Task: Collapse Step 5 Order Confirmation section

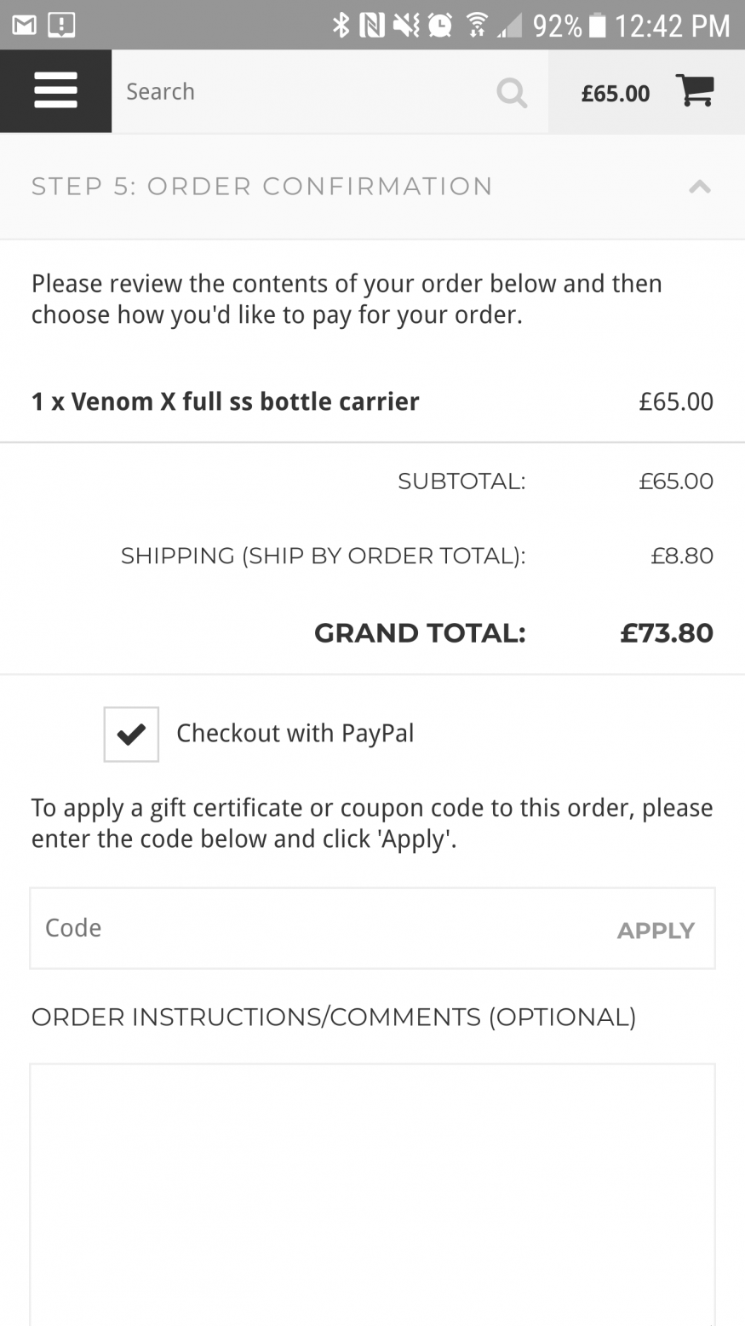Action: pos(700,187)
